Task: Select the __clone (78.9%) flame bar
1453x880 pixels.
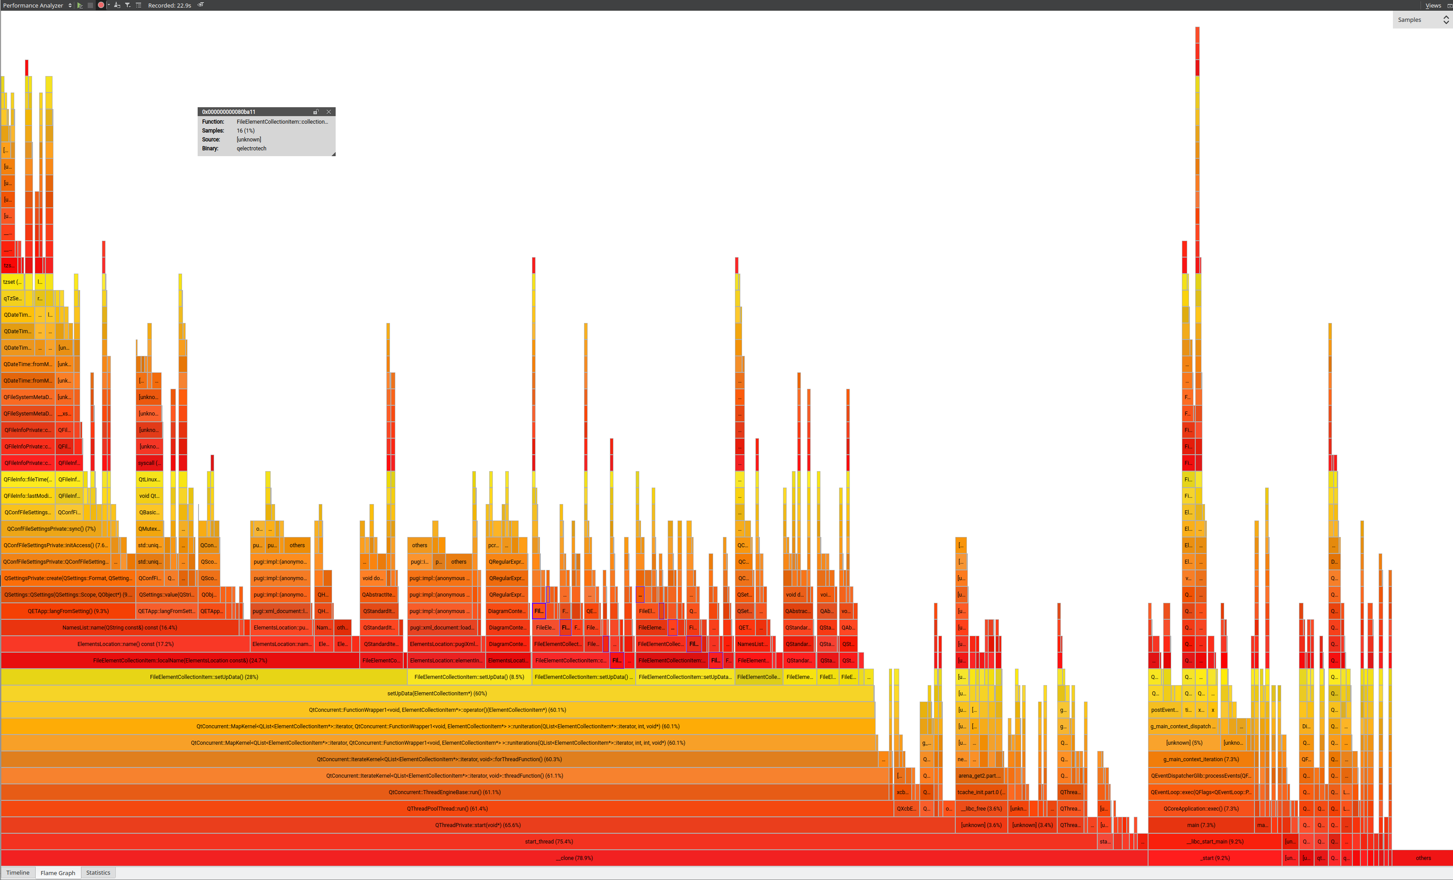Action: [574, 858]
